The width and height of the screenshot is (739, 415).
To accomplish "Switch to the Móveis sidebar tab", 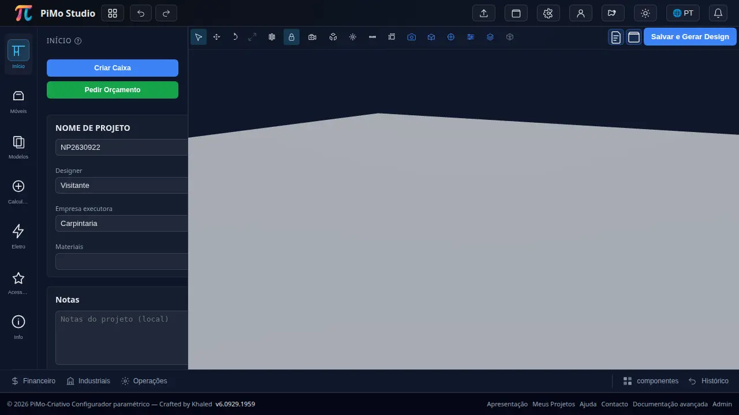I will pos(18,101).
